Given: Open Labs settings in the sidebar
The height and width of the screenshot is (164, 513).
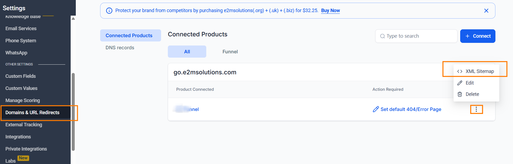Looking at the screenshot, I should (10, 160).
